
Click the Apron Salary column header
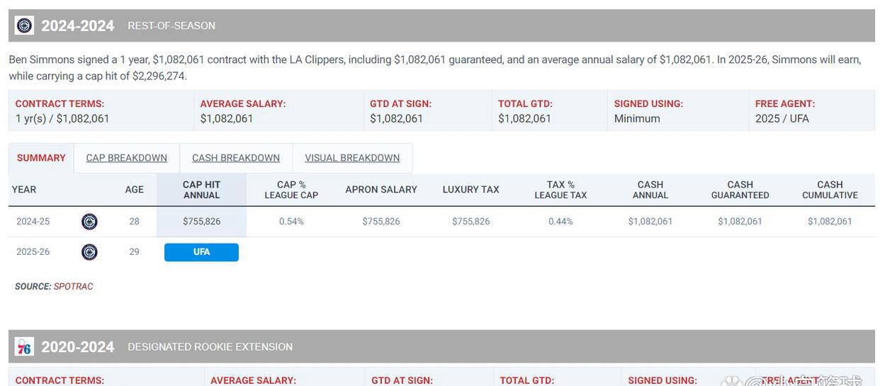381,190
